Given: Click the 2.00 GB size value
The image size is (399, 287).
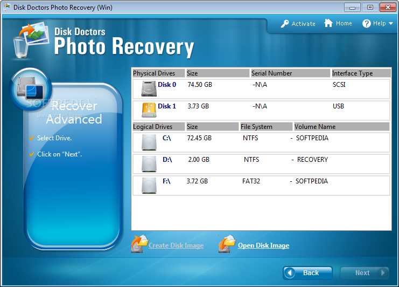Looking at the screenshot, I should click(x=199, y=160).
